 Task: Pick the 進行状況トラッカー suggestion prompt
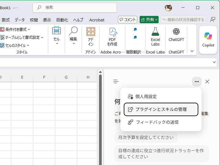162,153
